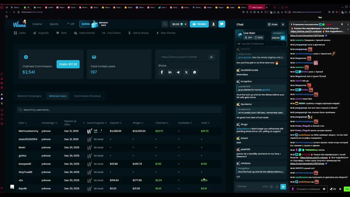Open the user profile icon
The height and width of the screenshot is (197, 350).
point(214,24)
